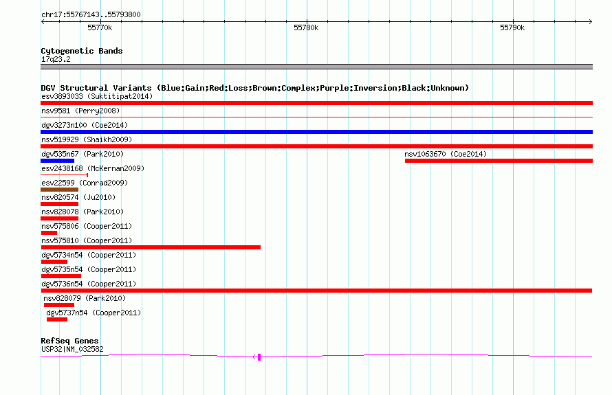This screenshot has width=612, height=395.
Task: Click the RefSeq Genes track title
Action: (69, 341)
